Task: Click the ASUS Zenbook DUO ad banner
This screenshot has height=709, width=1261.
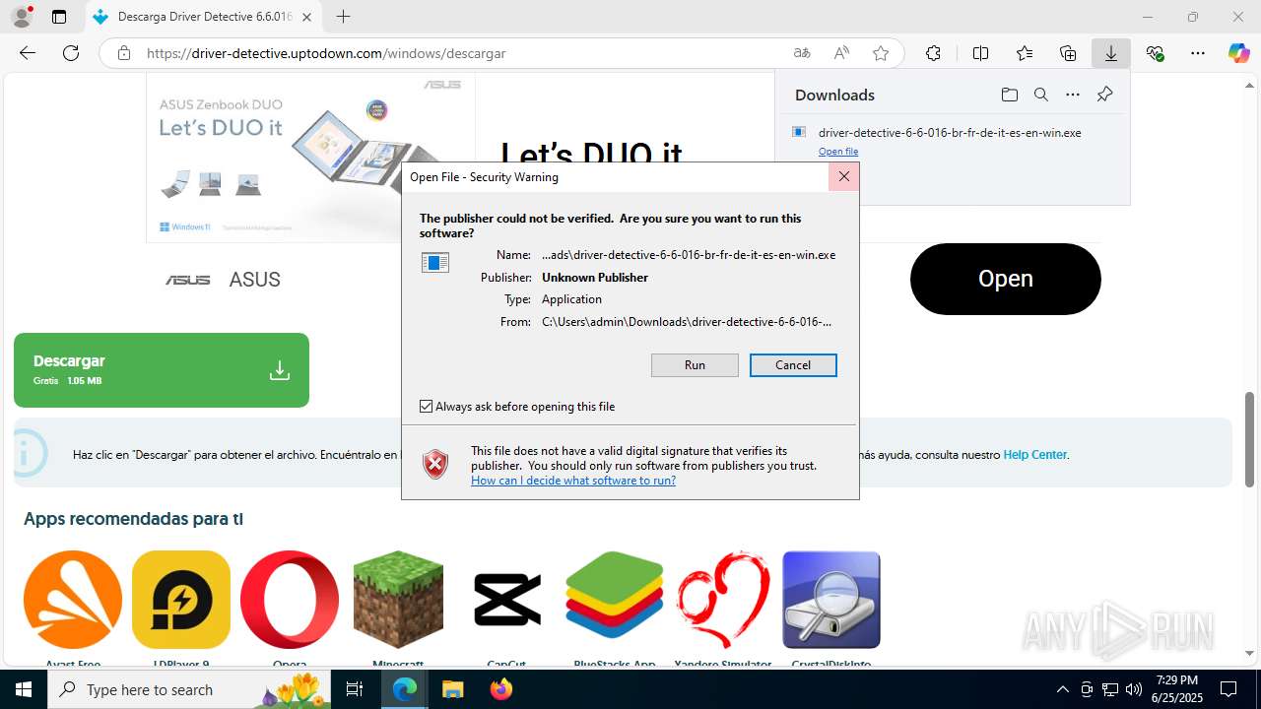Action: tap(310, 158)
